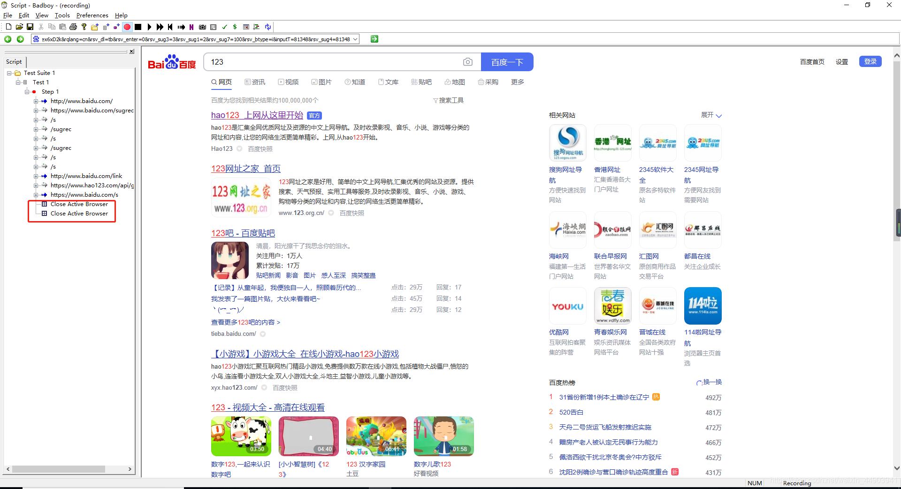The width and height of the screenshot is (901, 489).
Task: Save the script using floppy icon
Action: 30,27
